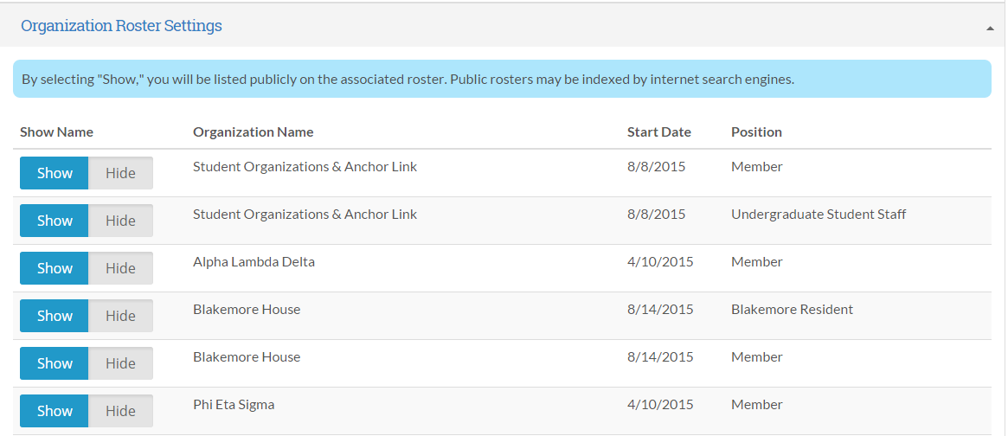Image resolution: width=1008 pixels, height=436 pixels.
Task: Show name on Blakemore Resident row
Action: pyautogui.click(x=55, y=316)
